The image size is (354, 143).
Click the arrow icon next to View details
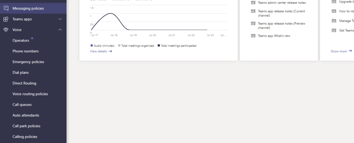(x=110, y=51)
